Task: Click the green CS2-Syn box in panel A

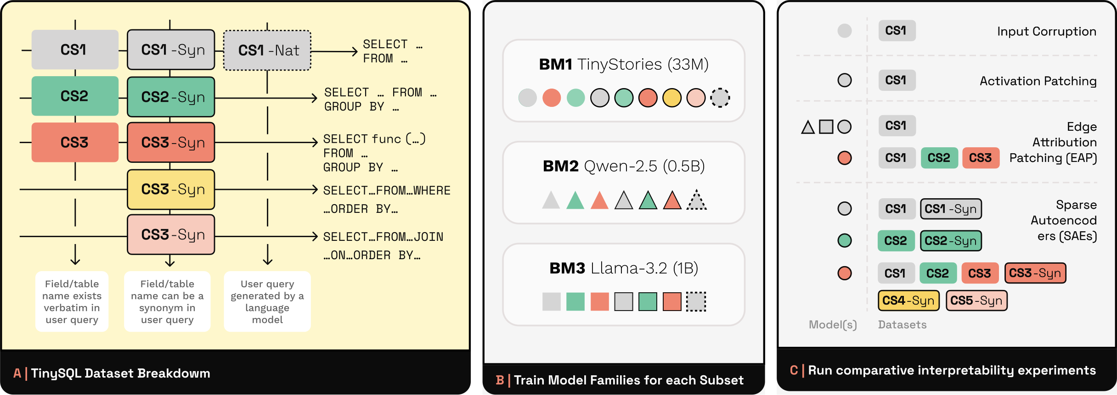Action: pos(171,97)
